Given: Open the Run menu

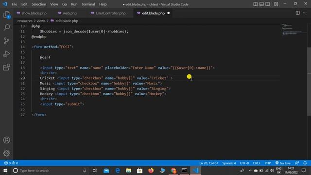Looking at the screenshot, I should point(74,4).
